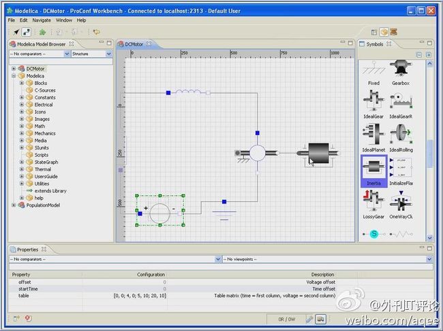
Task: Pick the InitializeFlange symbol
Action: pos(401,171)
